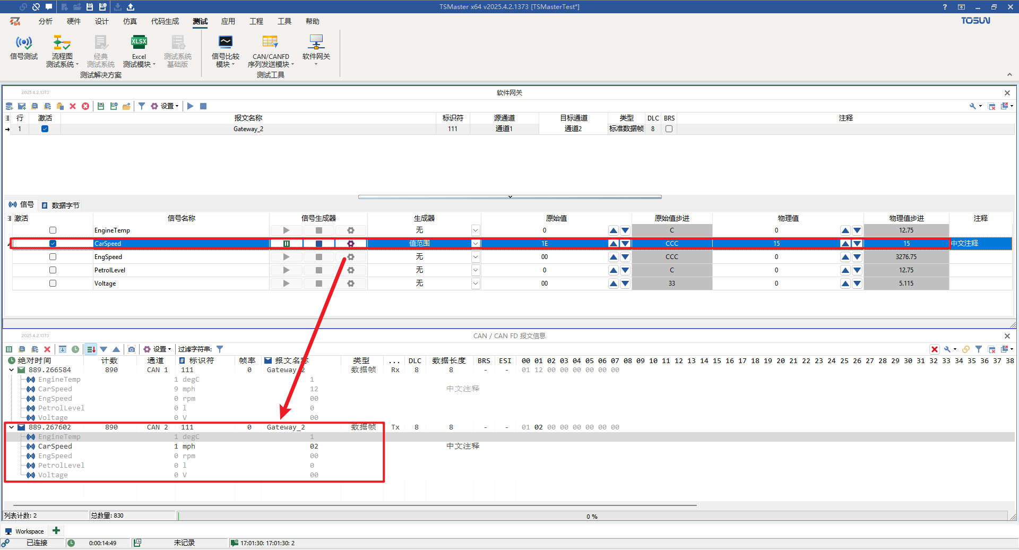The width and height of the screenshot is (1019, 550).
Task: Click the camera snapshot icon in trace toolbar
Action: pos(132,349)
